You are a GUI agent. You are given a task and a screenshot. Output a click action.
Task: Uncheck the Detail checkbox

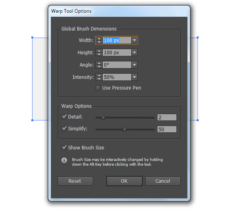pos(64,117)
